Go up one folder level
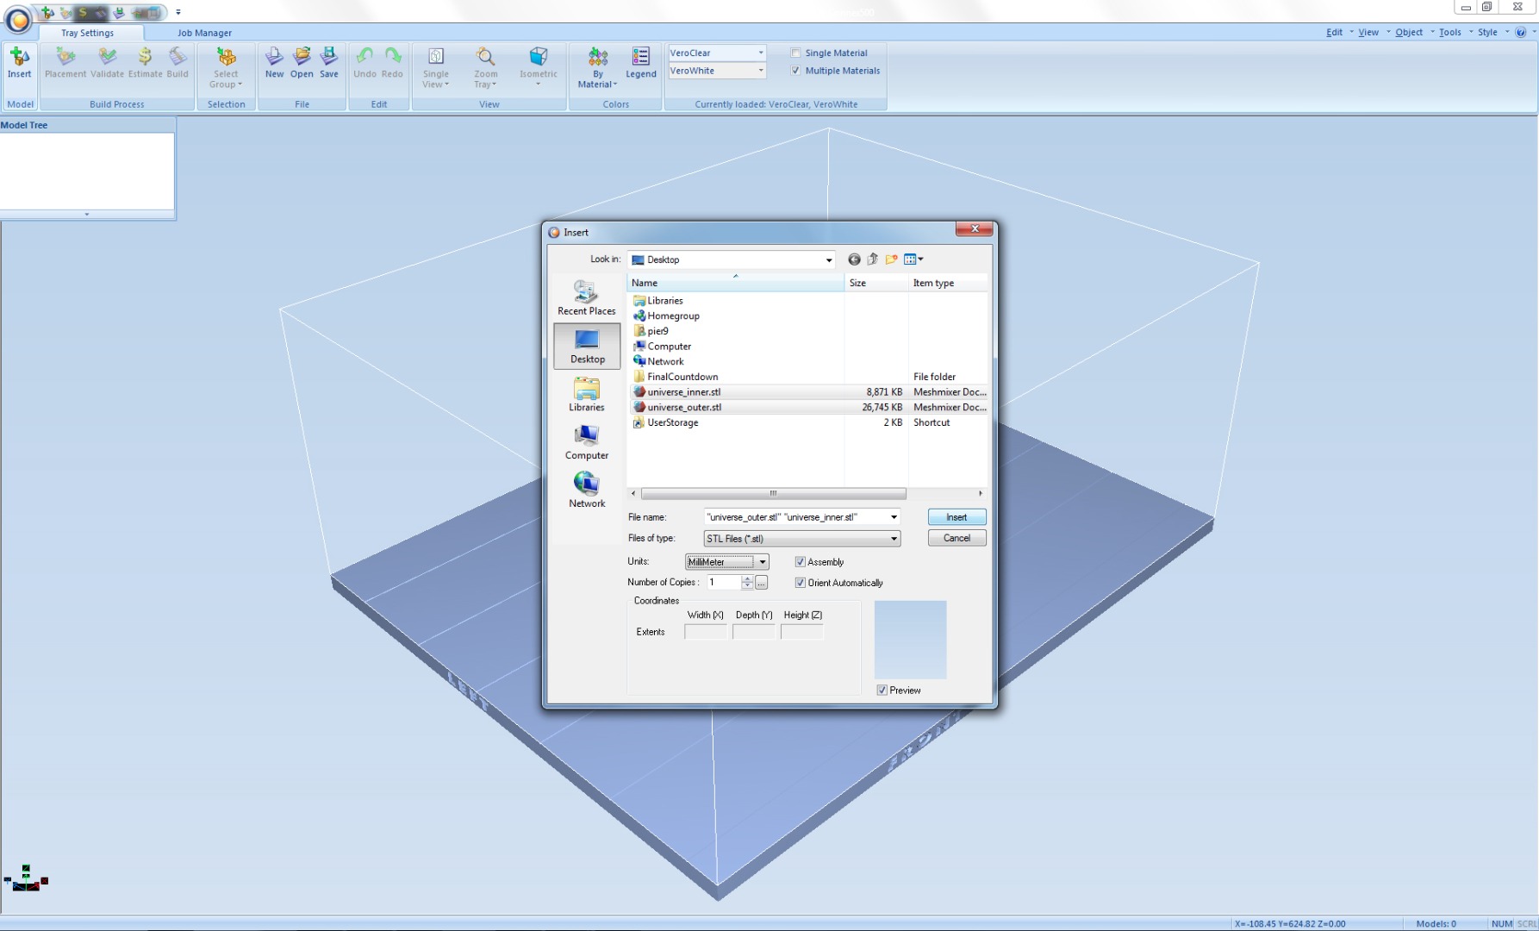Image resolution: width=1539 pixels, height=931 pixels. click(x=872, y=259)
